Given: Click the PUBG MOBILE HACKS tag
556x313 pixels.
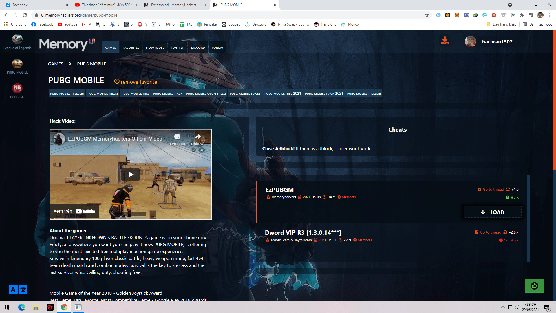Looking at the screenshot, I should pyautogui.click(x=245, y=94).
